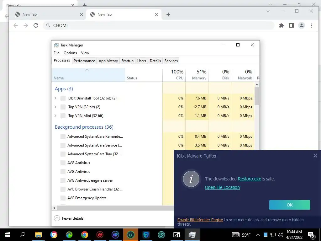Open Task Manager File menu
The height and width of the screenshot is (241, 321).
click(56, 53)
